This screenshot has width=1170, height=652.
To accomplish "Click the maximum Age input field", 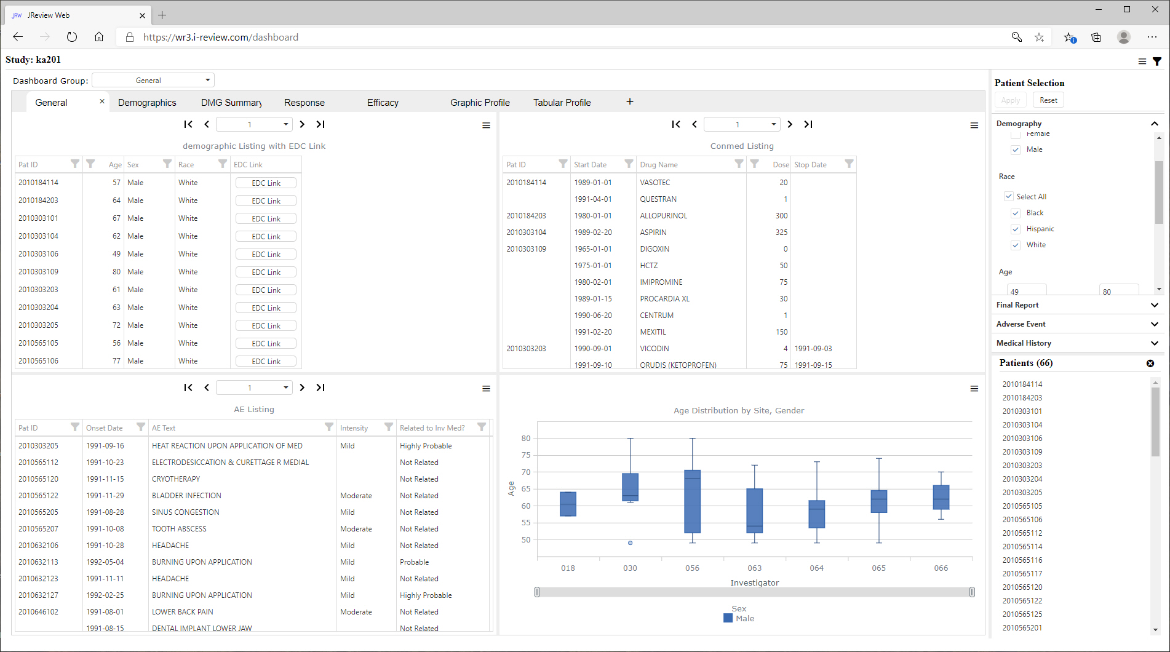I will pyautogui.click(x=1119, y=291).
